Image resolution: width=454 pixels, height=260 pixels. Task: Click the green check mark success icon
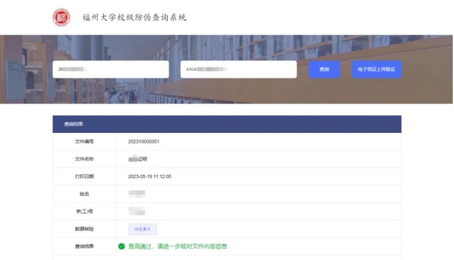121,246
